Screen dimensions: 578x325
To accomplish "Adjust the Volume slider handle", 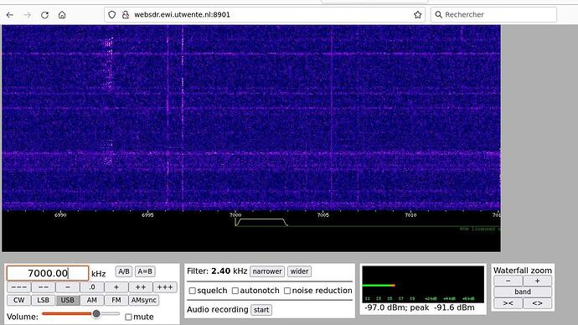I will click(96, 314).
